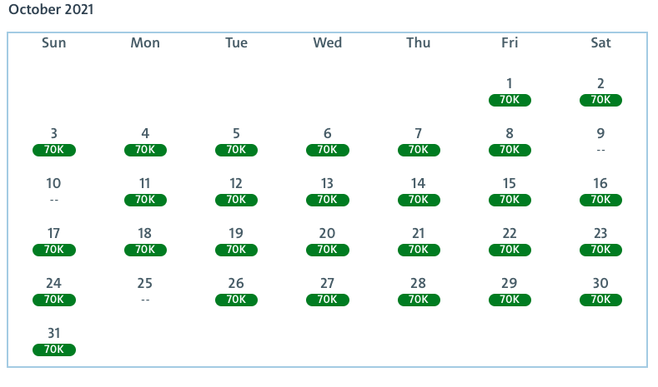
Task: Choose October 27 award date
Action: [327, 291]
